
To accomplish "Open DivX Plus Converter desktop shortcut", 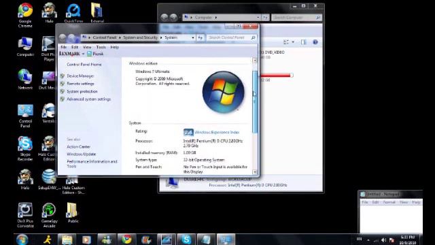I will pos(25,215).
